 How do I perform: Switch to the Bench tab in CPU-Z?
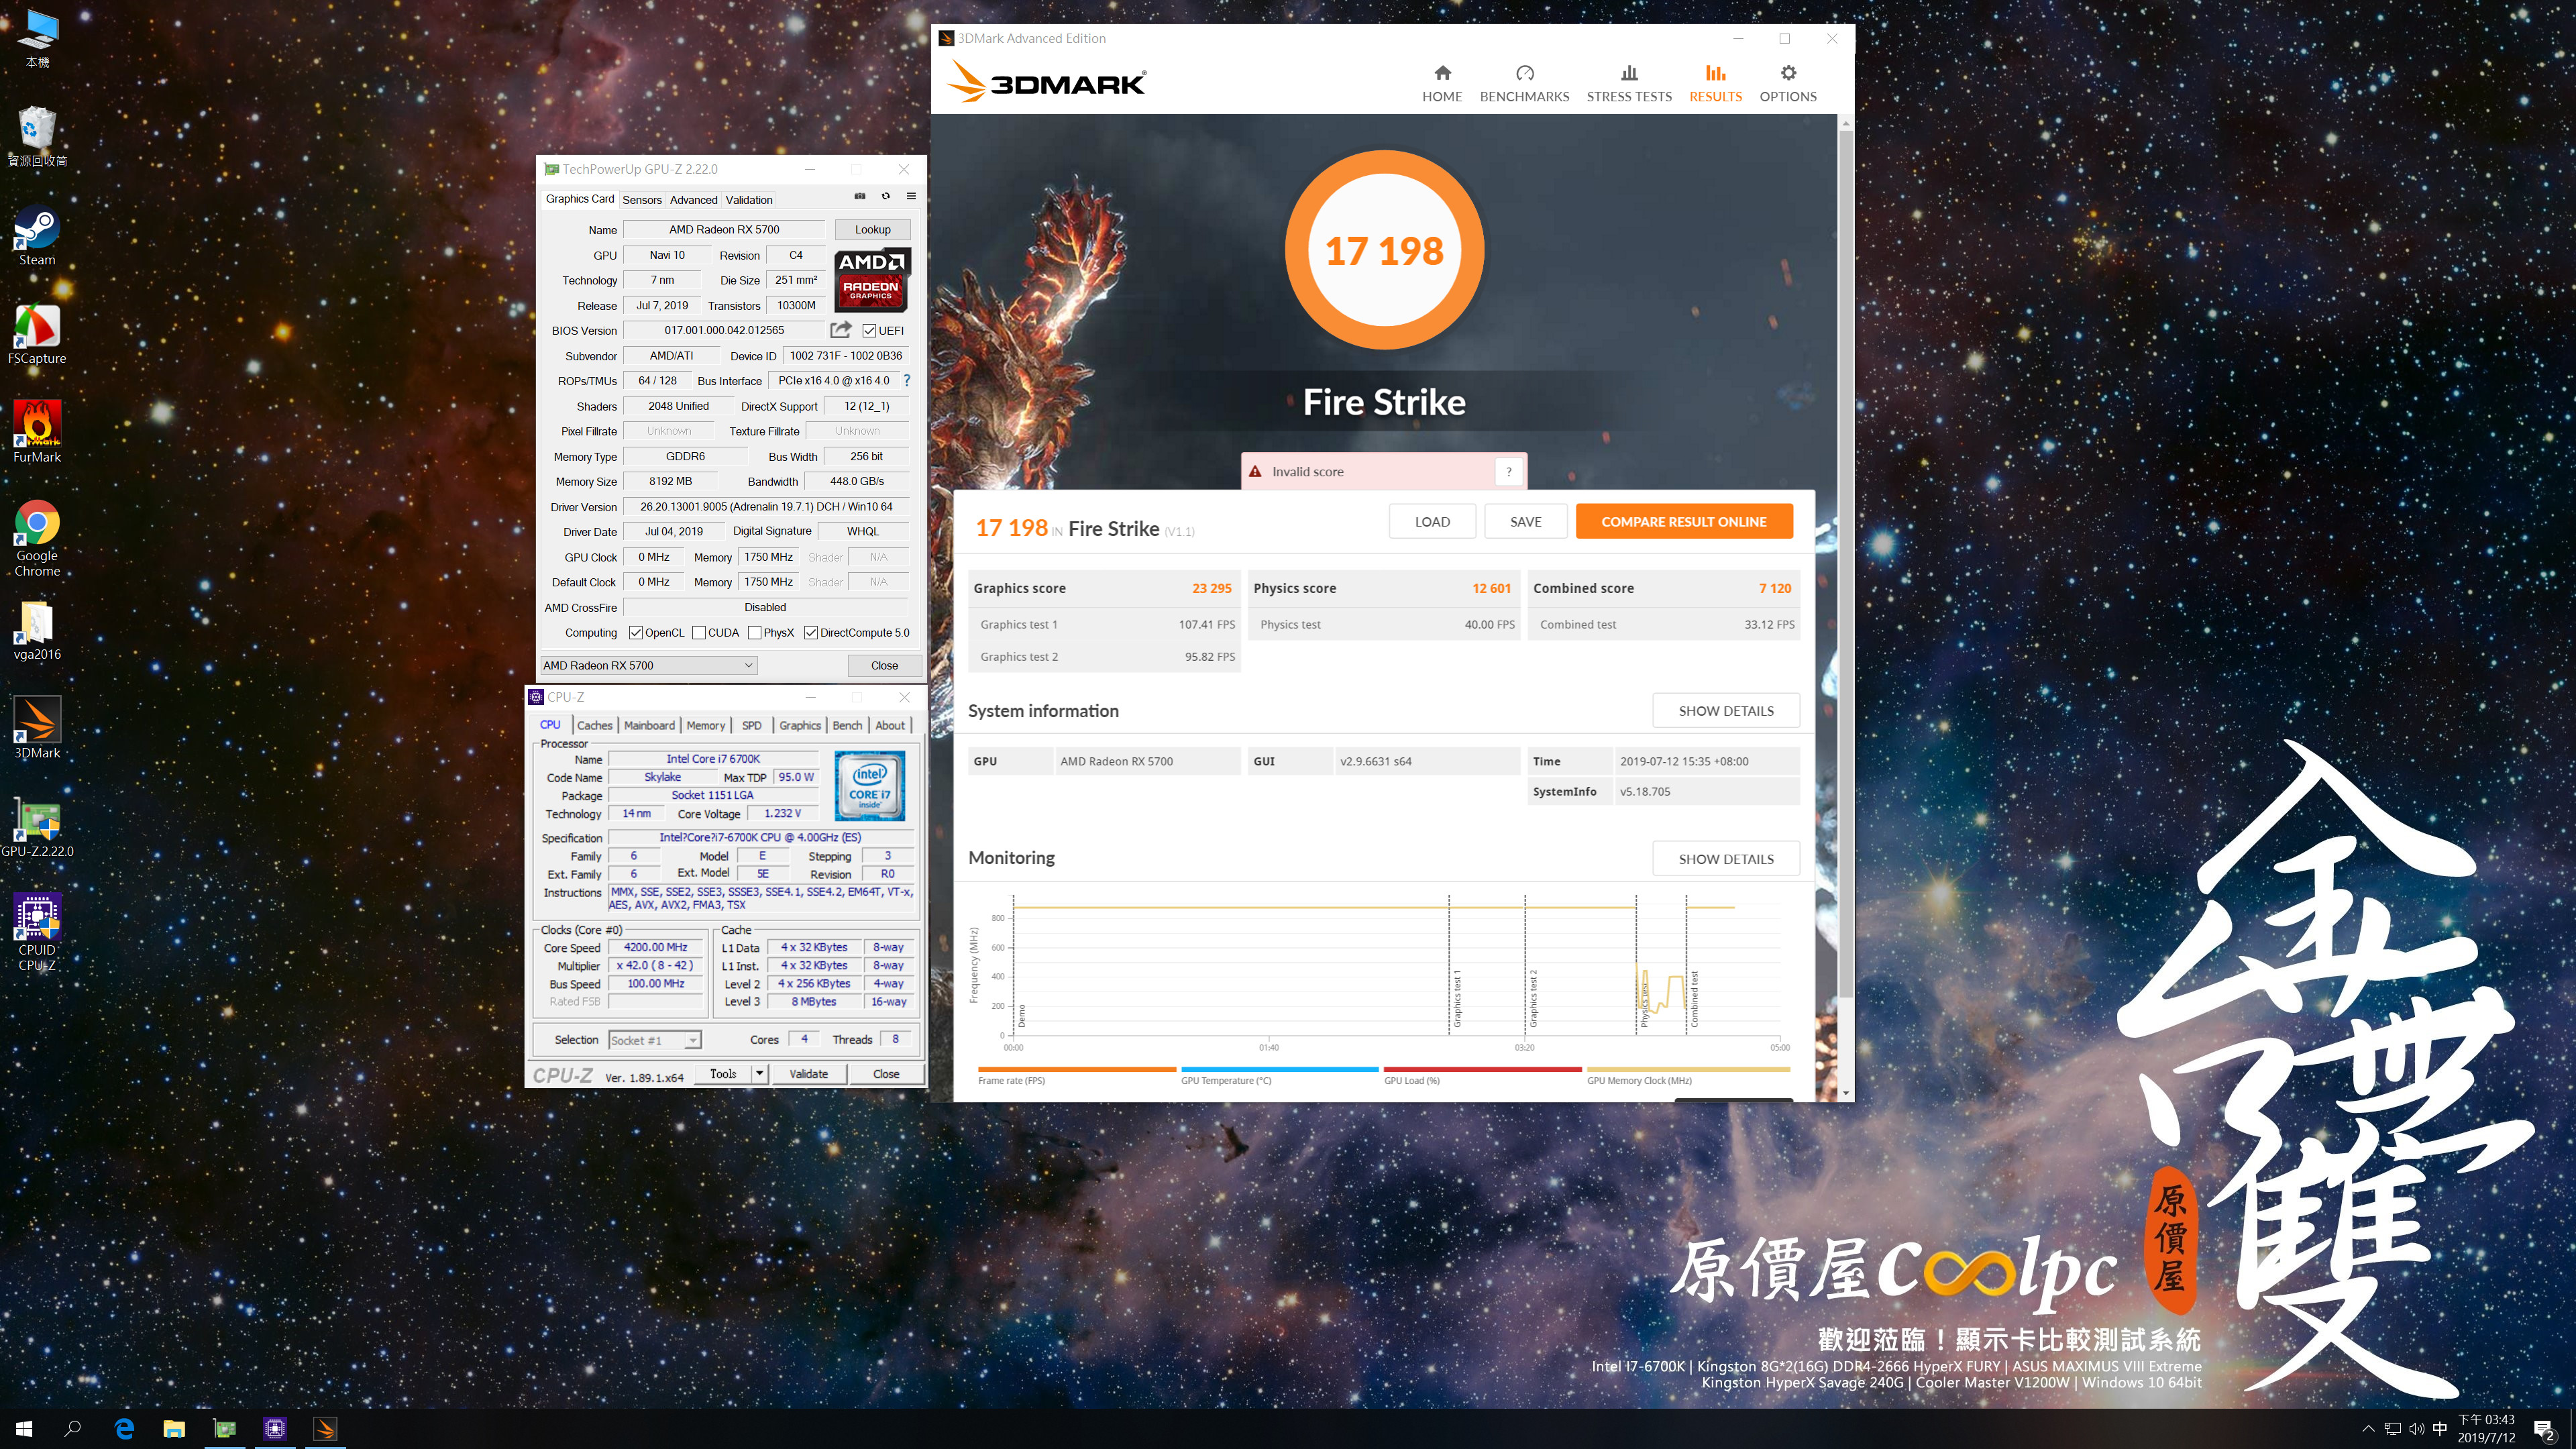tap(847, 725)
